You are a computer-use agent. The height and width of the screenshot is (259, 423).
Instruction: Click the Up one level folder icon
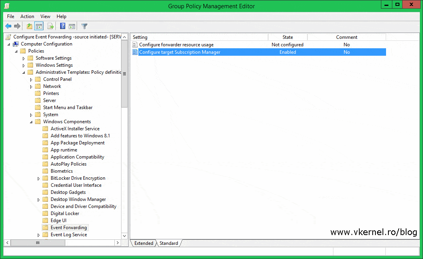pyautogui.click(x=29, y=26)
